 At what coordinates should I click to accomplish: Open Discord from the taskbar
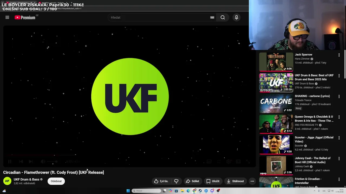coord(212,191)
